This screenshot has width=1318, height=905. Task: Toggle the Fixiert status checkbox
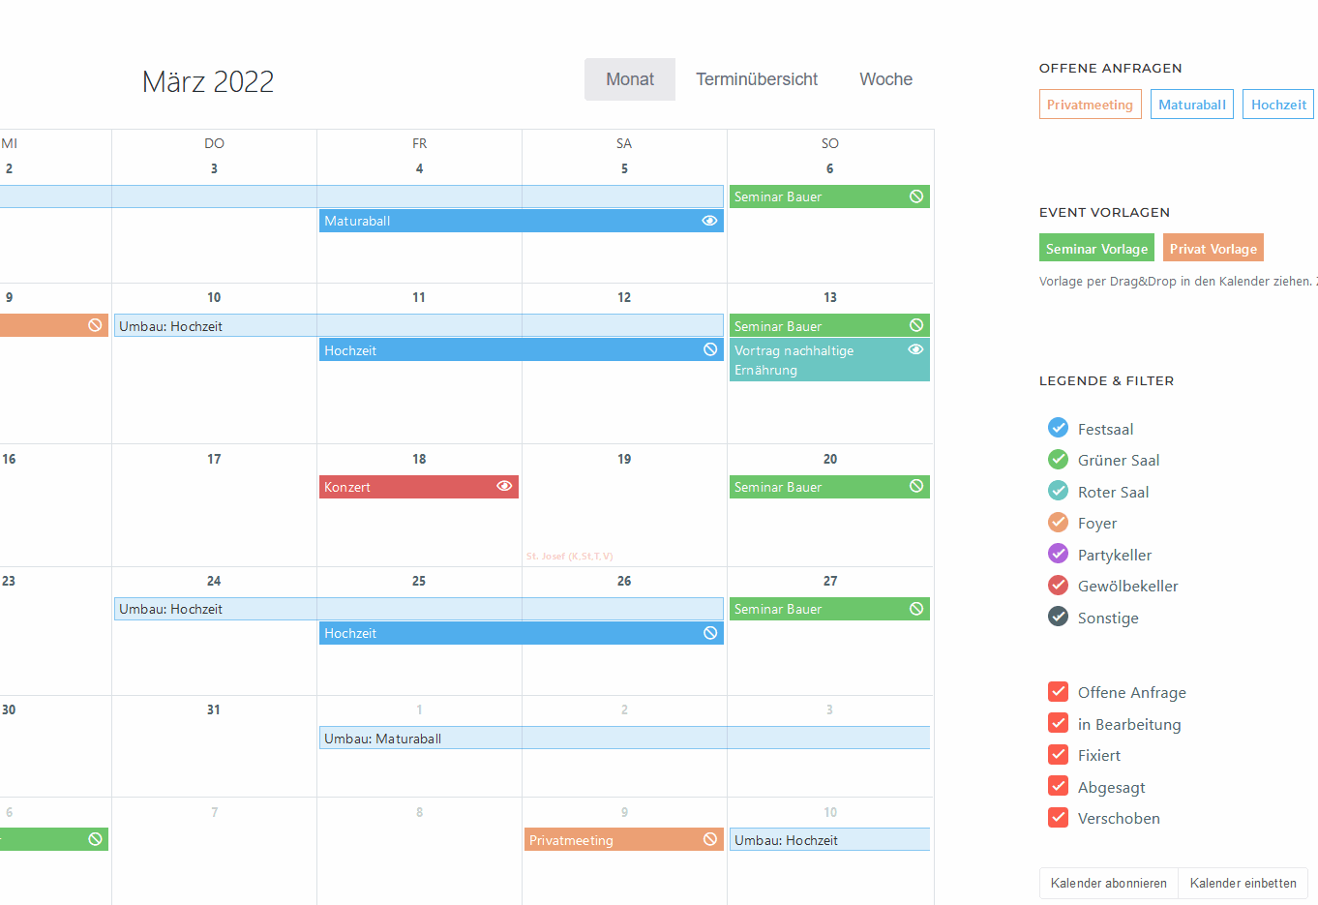[x=1058, y=755]
